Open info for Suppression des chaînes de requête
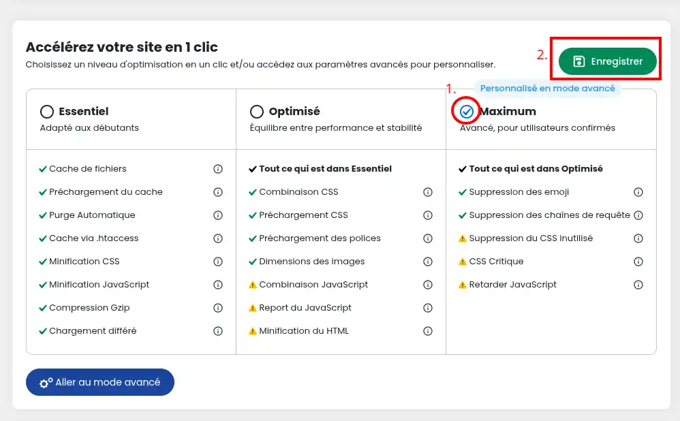The height and width of the screenshot is (421, 680). pos(638,215)
